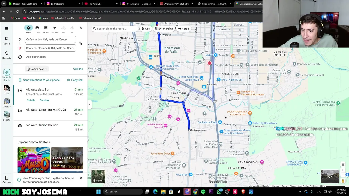The image size is (349, 196).
Task: Click the Get app icon
Action: (7, 180)
